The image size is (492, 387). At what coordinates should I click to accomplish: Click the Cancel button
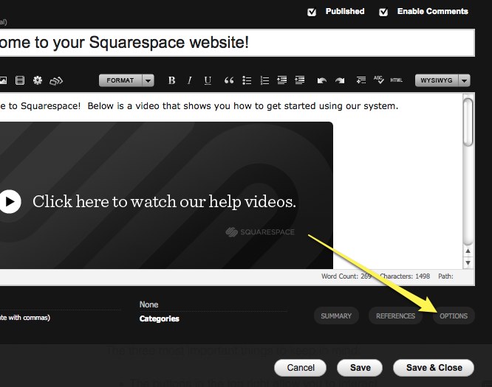coord(301,368)
